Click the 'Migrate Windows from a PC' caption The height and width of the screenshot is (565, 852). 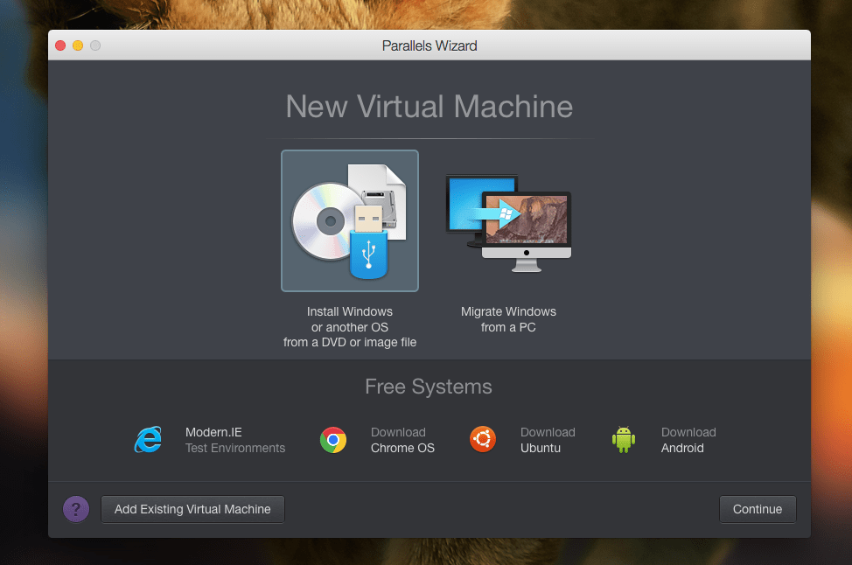[508, 319]
